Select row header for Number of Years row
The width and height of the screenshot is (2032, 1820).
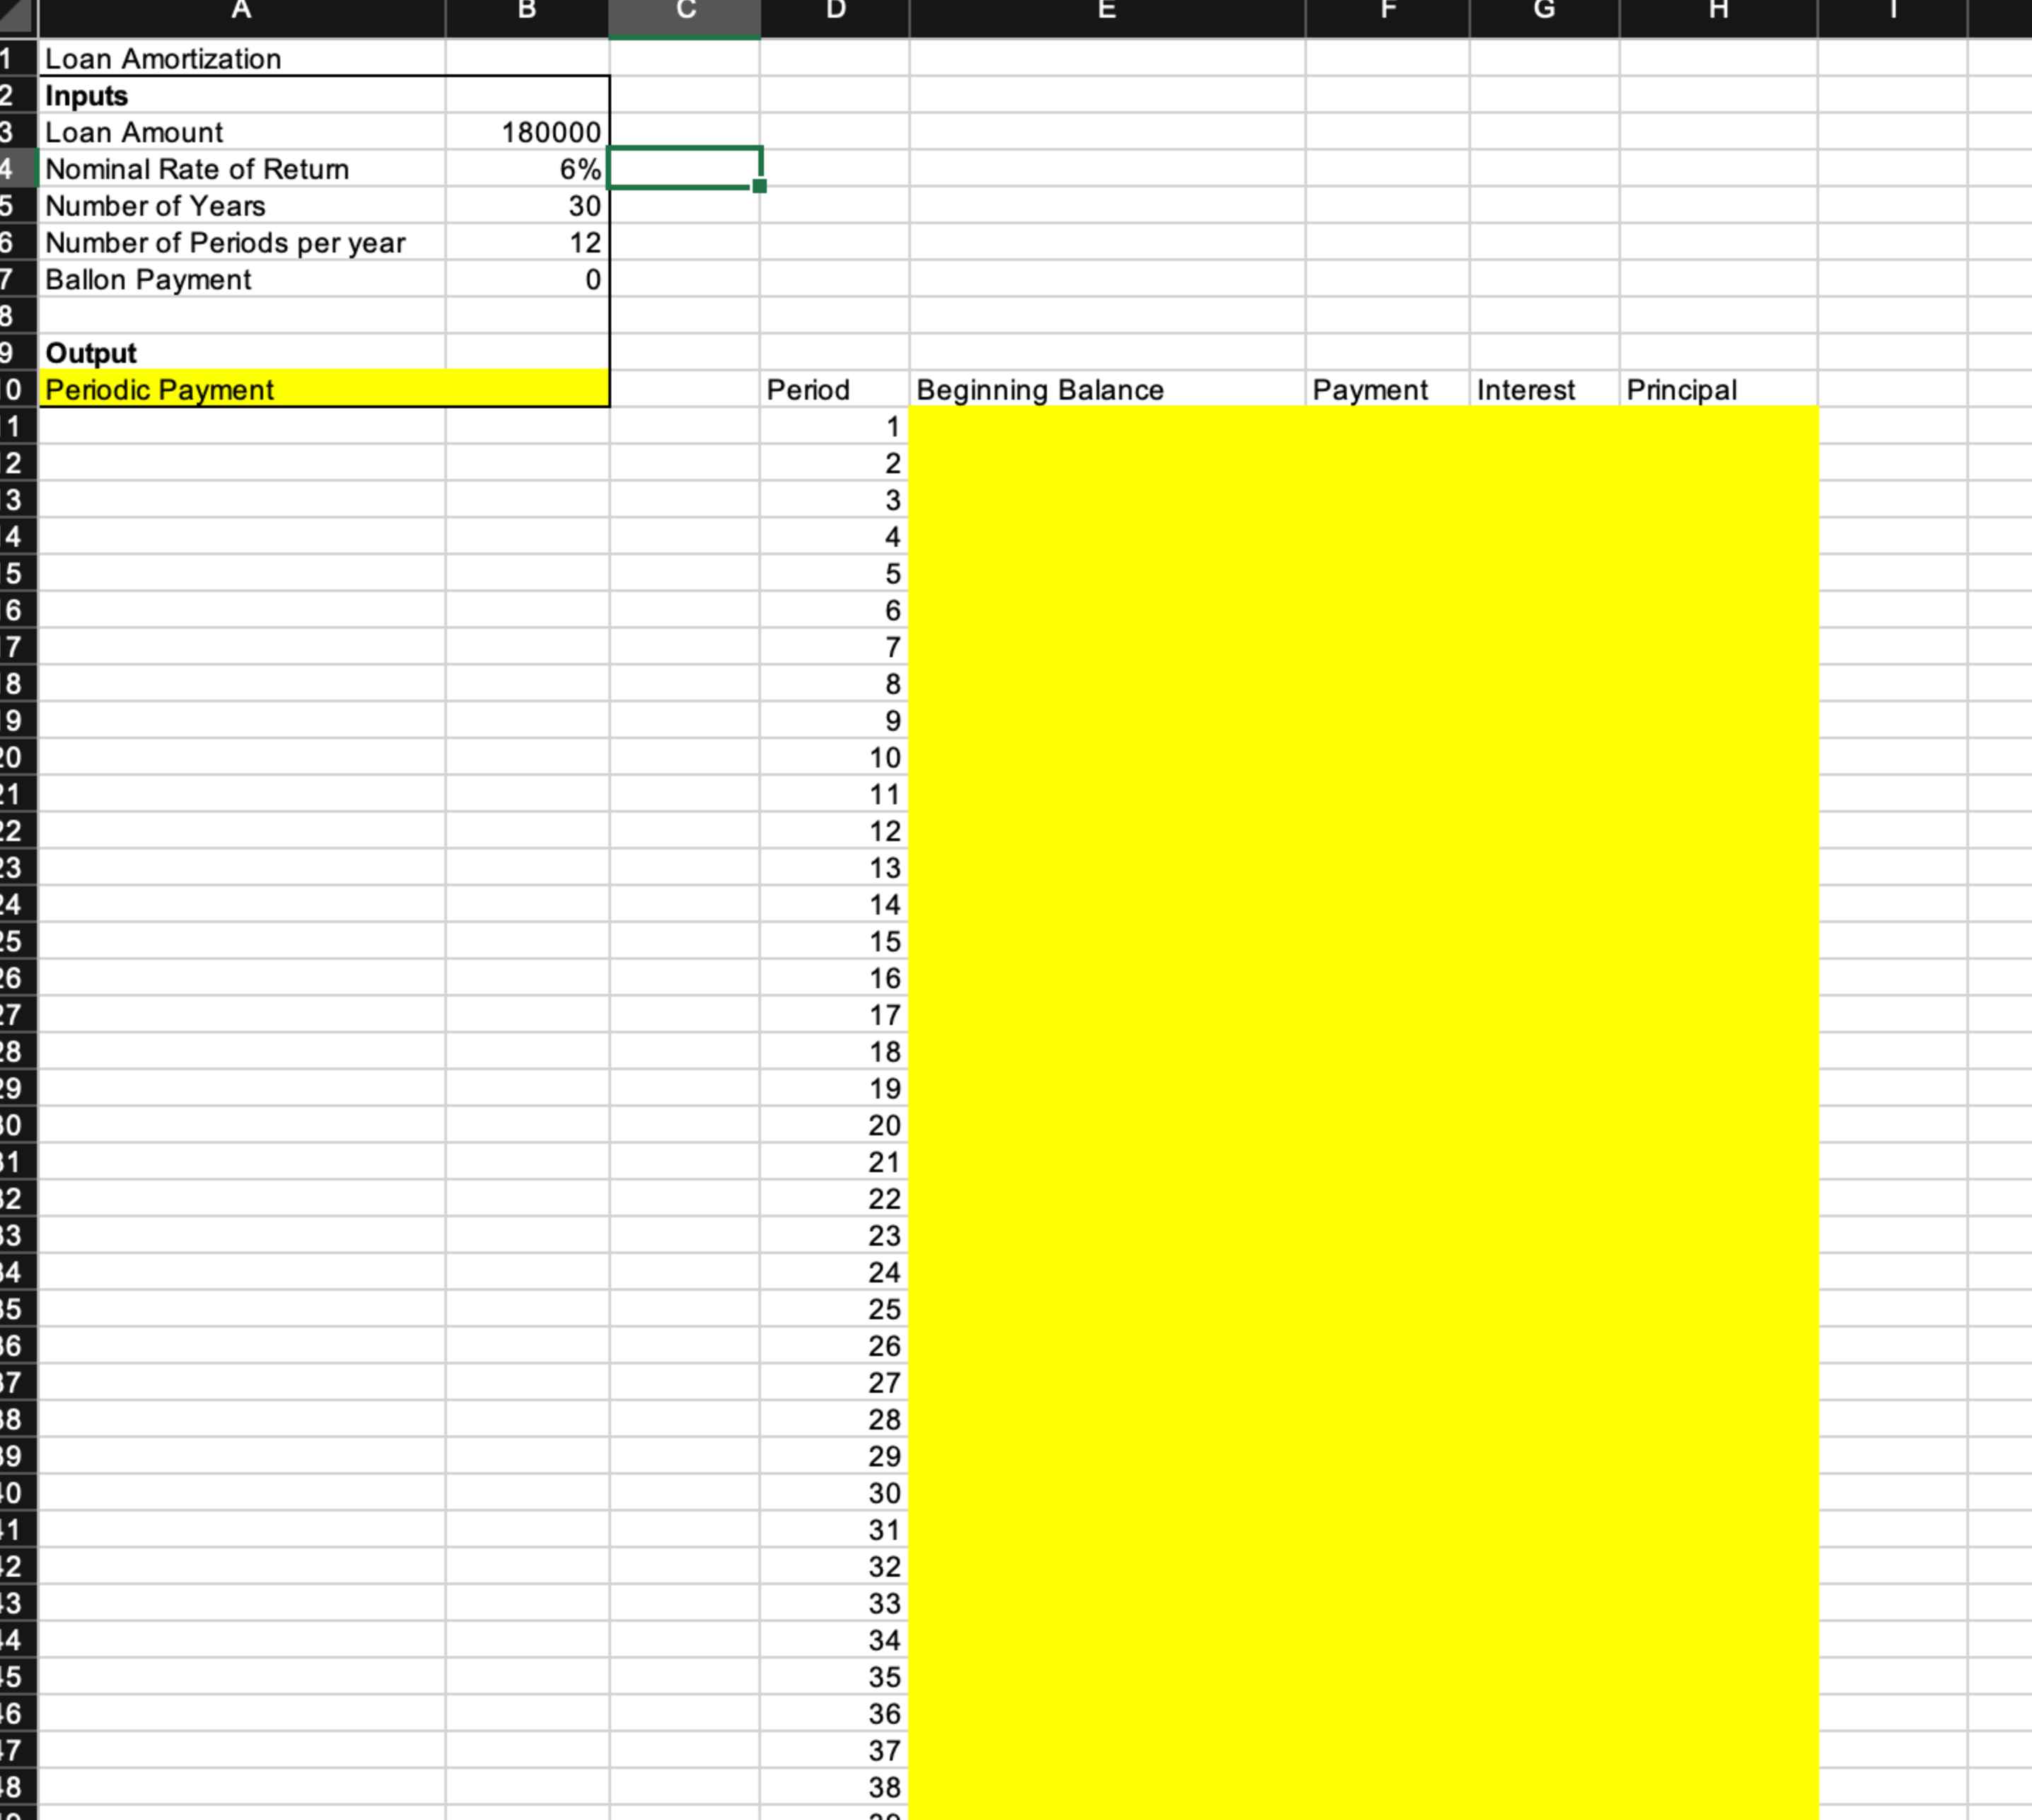[18, 206]
